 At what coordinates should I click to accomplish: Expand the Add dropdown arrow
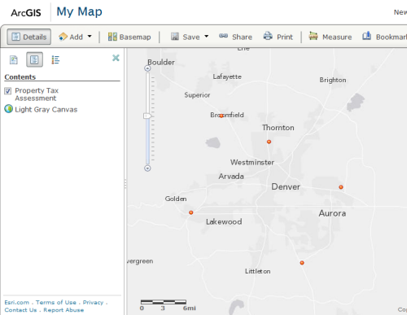click(x=90, y=37)
